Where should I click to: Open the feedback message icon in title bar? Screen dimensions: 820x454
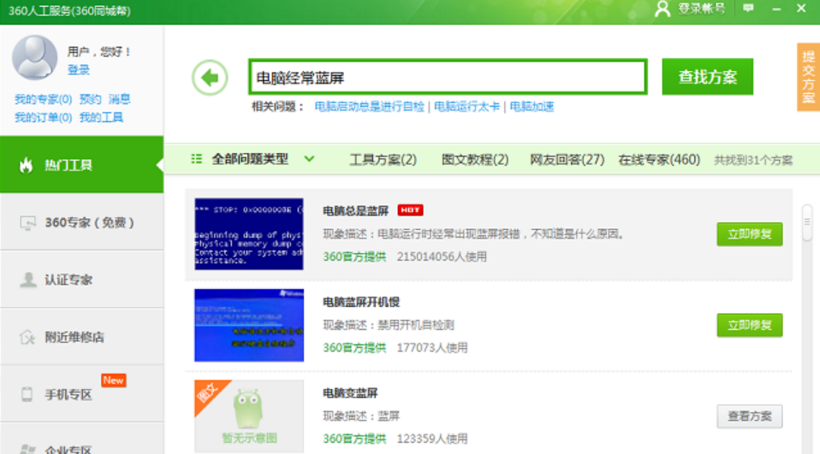point(749,9)
